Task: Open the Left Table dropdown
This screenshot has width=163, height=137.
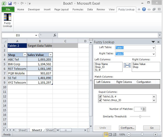Action: coord(154,48)
